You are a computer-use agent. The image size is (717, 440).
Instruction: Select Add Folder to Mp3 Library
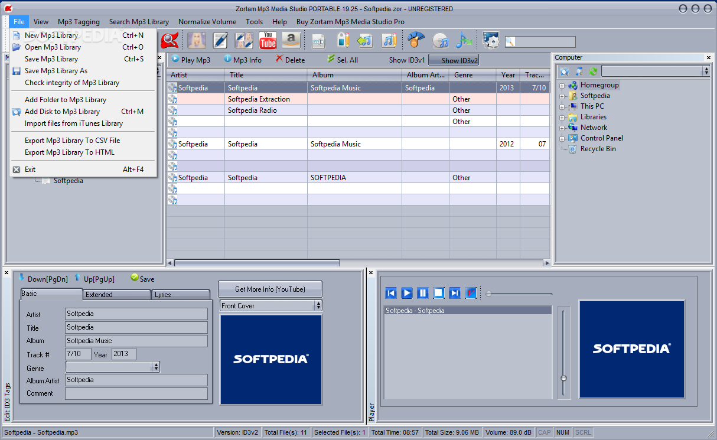click(x=83, y=100)
